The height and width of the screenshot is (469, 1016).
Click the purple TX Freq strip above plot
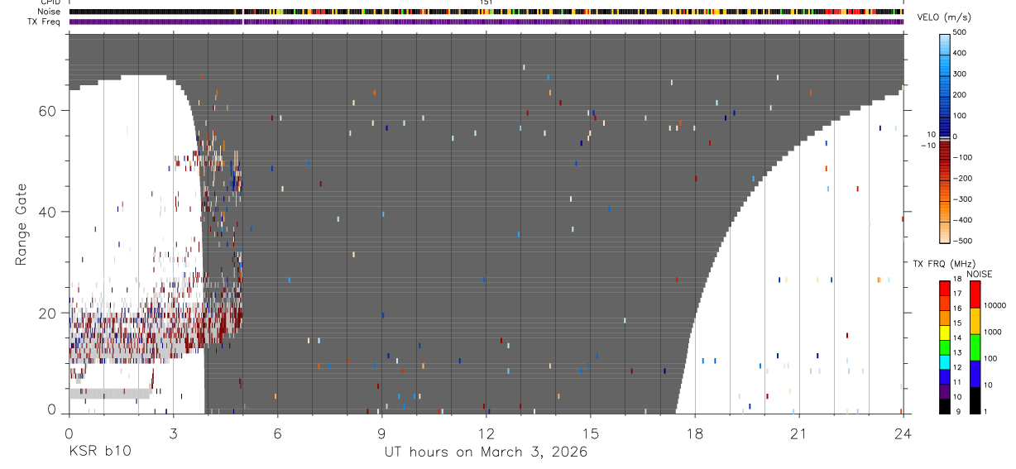coord(486,22)
